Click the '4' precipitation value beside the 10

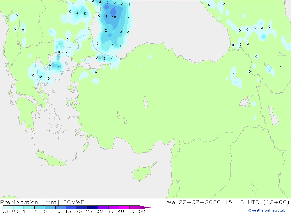(x=121, y=18)
